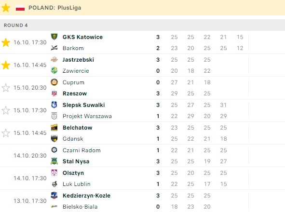The height and width of the screenshot is (212, 285).
Task: Select the Bielsko-Biala team name
Action: [x=80, y=207]
